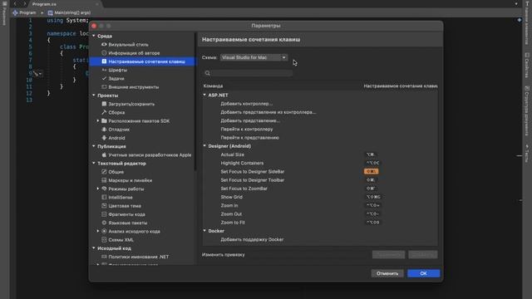
Task: Click the Markers and rulers icon
Action: 104,180
